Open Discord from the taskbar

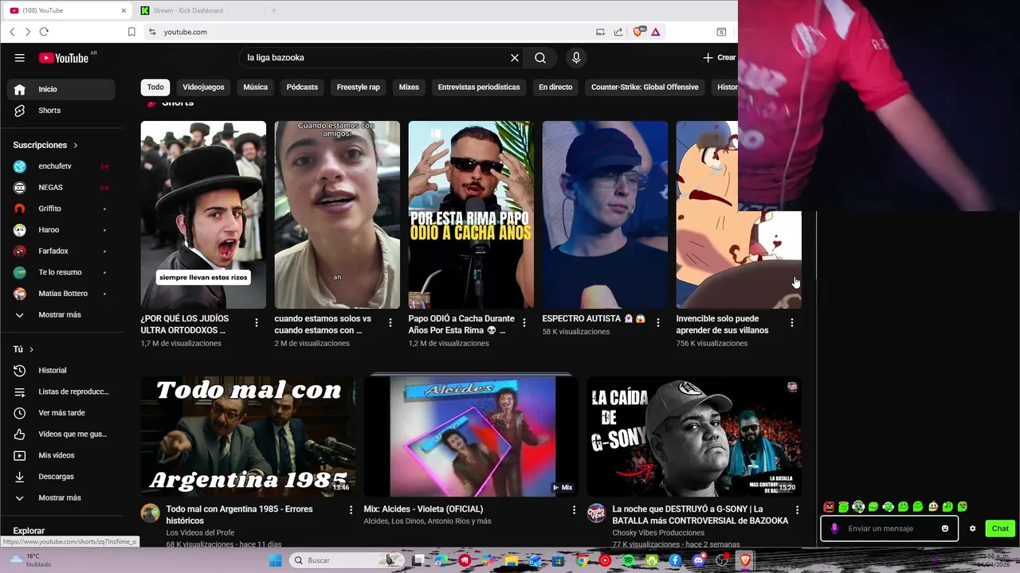pyautogui.click(x=699, y=560)
